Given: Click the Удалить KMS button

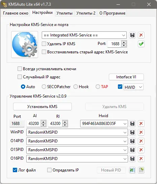Looking at the screenshot, I should (115, 107).
